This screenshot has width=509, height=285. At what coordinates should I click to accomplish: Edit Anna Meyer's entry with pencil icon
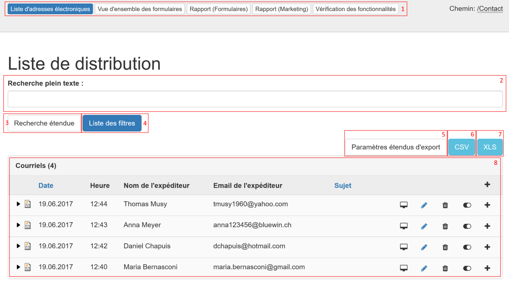tap(424, 226)
